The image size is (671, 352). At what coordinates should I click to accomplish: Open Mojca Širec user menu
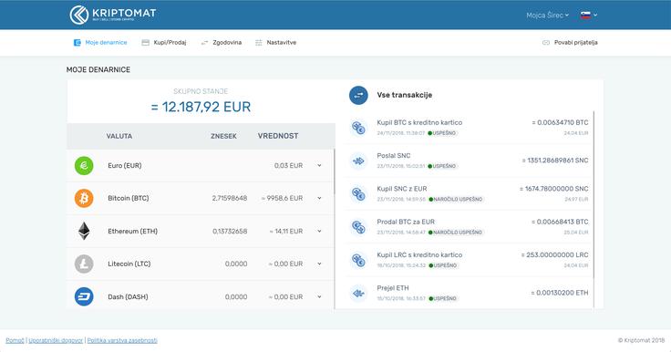point(547,15)
